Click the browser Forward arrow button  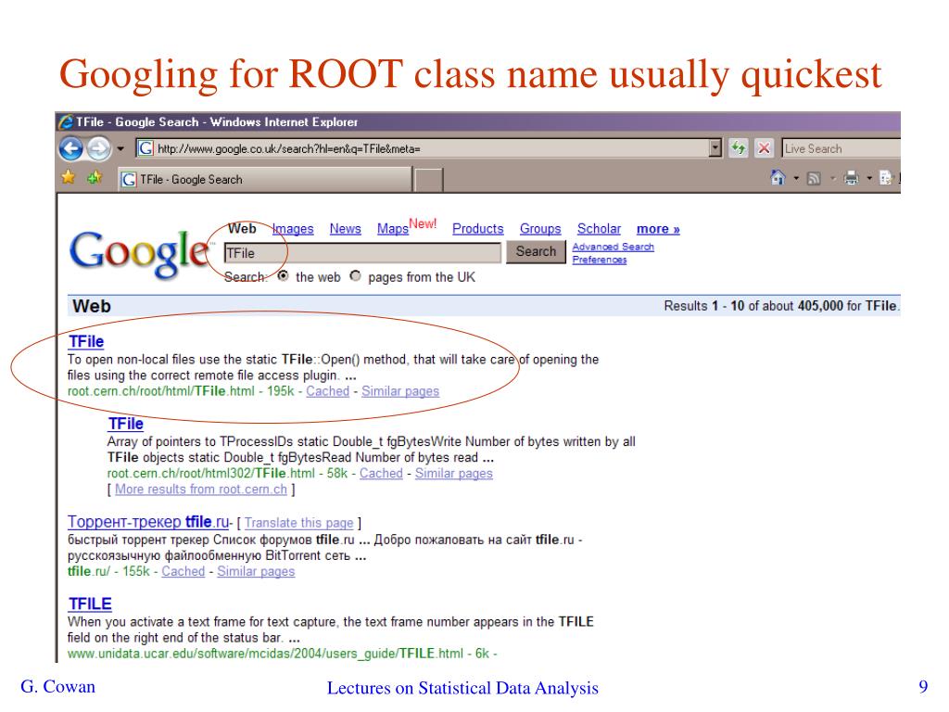pos(98,148)
